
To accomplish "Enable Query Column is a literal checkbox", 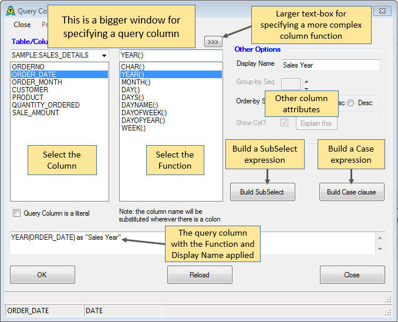I will pyautogui.click(x=17, y=213).
